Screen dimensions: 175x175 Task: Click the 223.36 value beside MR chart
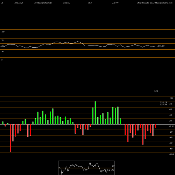(163, 104)
